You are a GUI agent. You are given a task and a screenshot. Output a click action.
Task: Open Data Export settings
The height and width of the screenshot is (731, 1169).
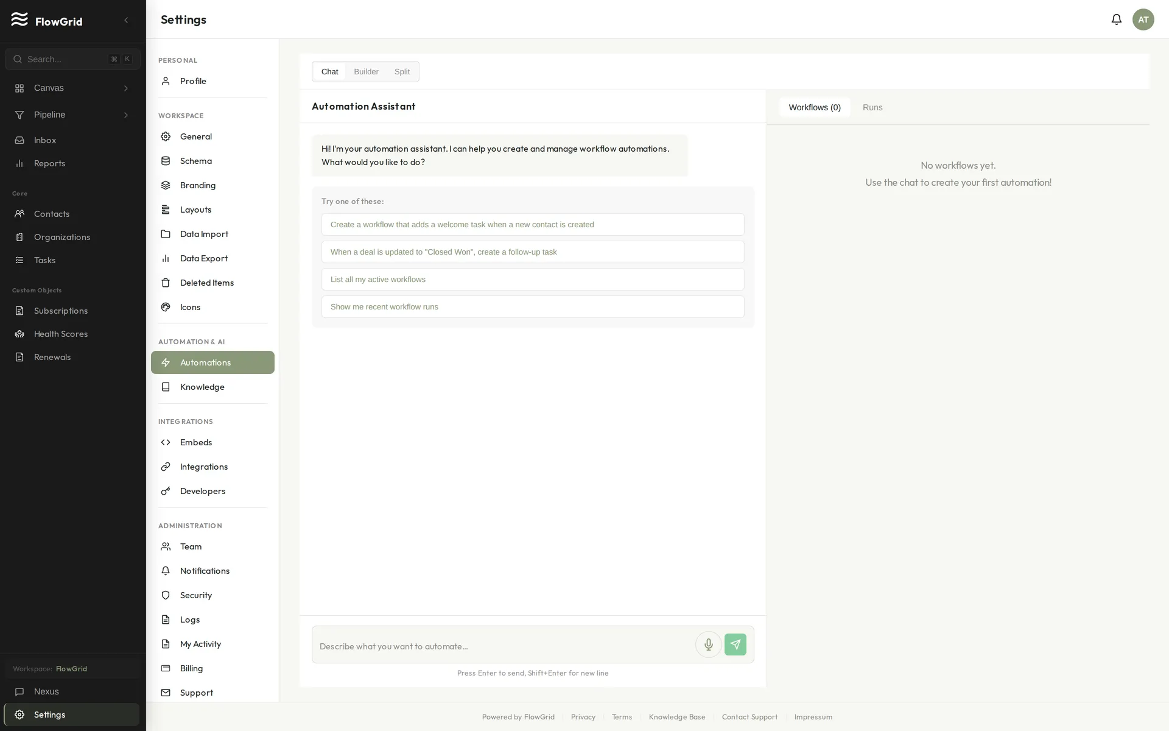point(212,258)
